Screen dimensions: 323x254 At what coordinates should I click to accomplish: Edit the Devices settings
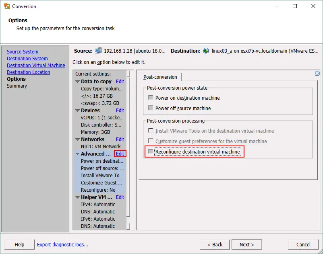tap(120, 111)
